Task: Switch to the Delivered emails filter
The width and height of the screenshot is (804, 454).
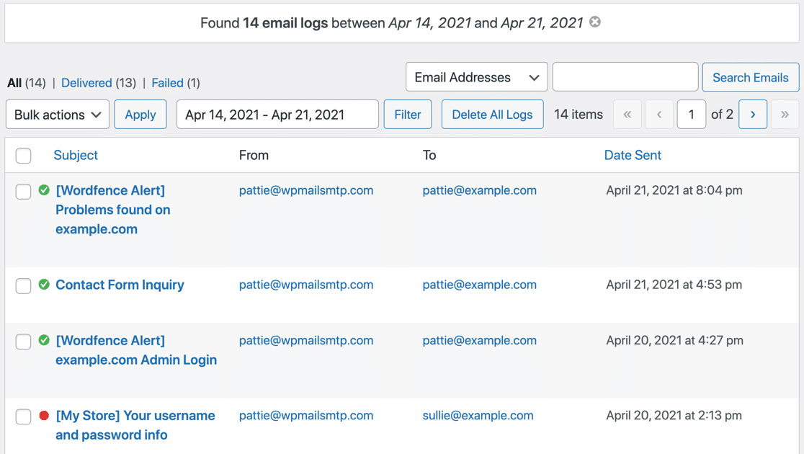Action: [86, 83]
